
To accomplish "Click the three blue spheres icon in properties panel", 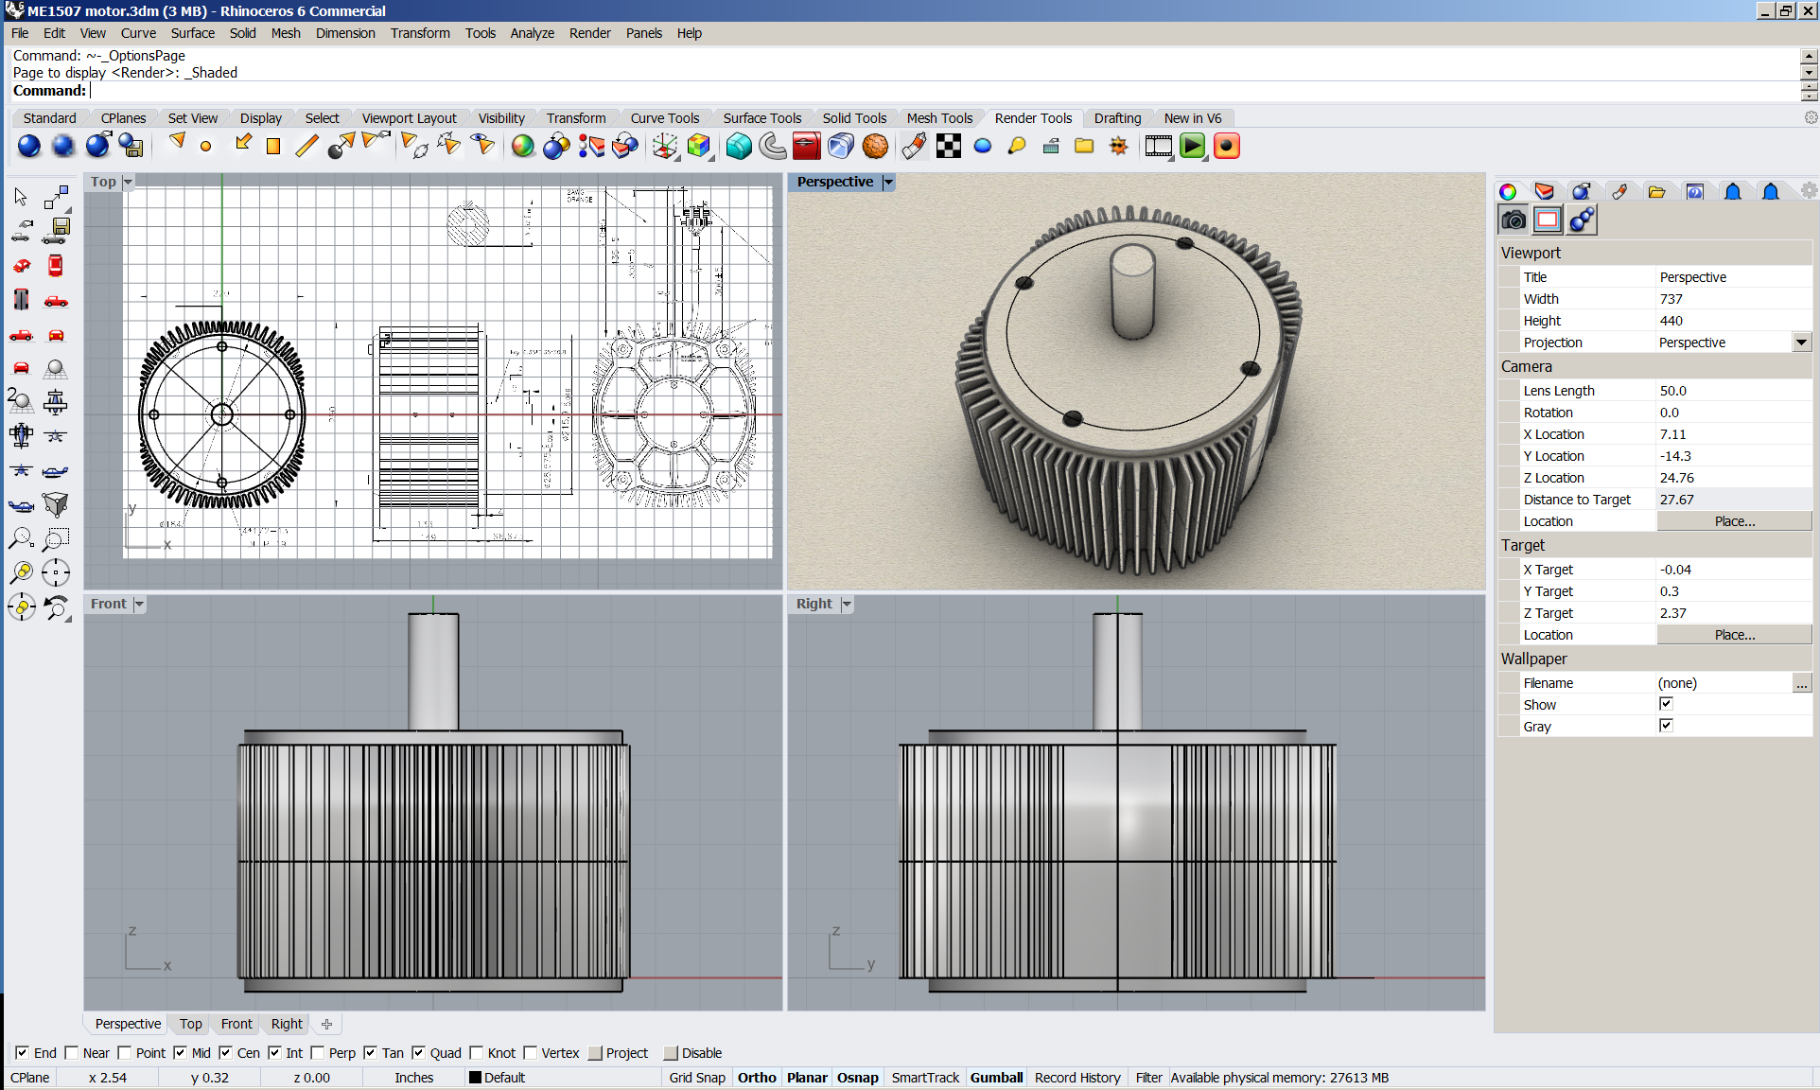I will click(1582, 220).
